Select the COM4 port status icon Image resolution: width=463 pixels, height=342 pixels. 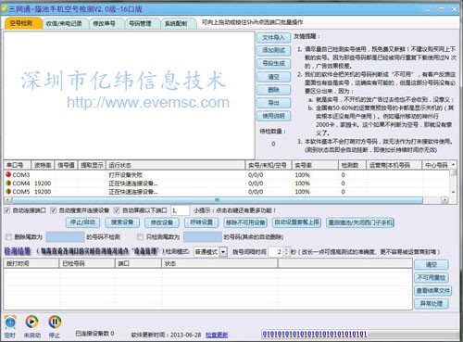[x=8, y=183]
